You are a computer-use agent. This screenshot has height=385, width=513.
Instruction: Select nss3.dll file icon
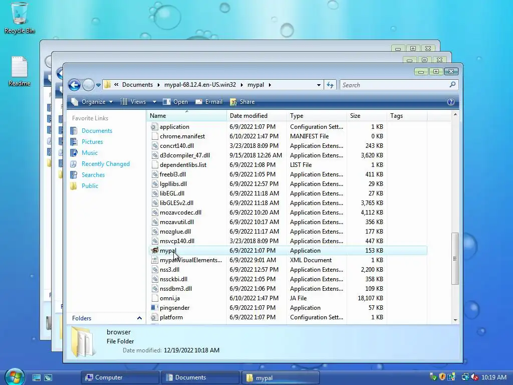[154, 269]
